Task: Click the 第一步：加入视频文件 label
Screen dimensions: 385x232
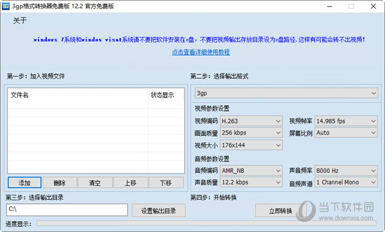Action: (36, 76)
